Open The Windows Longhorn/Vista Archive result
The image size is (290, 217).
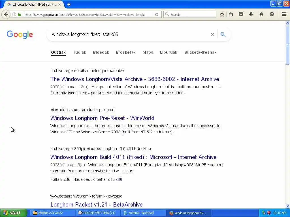point(135,79)
